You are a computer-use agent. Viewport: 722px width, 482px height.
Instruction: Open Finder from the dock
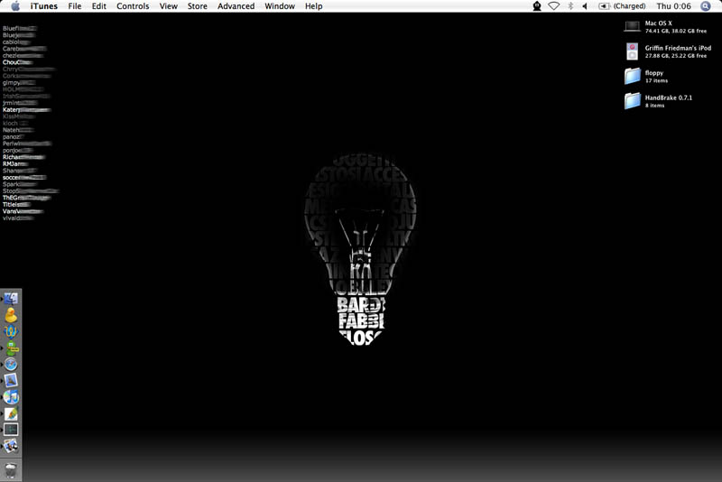coord(11,298)
